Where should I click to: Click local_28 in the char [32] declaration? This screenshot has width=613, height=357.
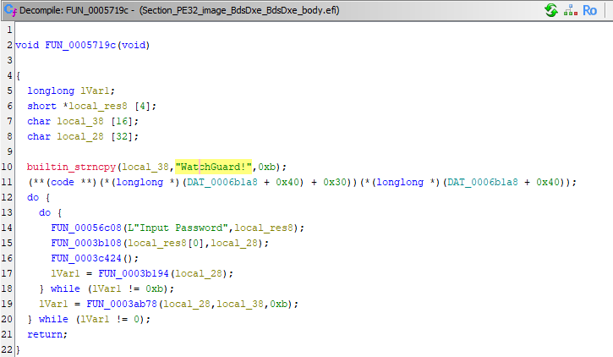tap(80, 137)
